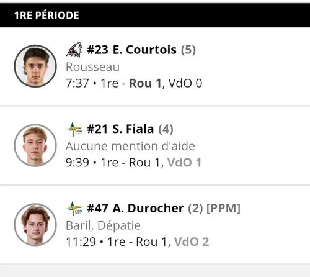The width and height of the screenshot is (310, 277).
Task: Open E. Courtois player headshot
Action: coord(35,66)
